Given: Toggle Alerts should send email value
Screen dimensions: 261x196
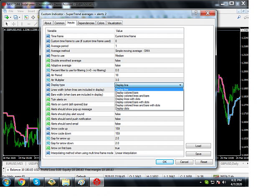Looking at the screenshot, I should [149, 124].
